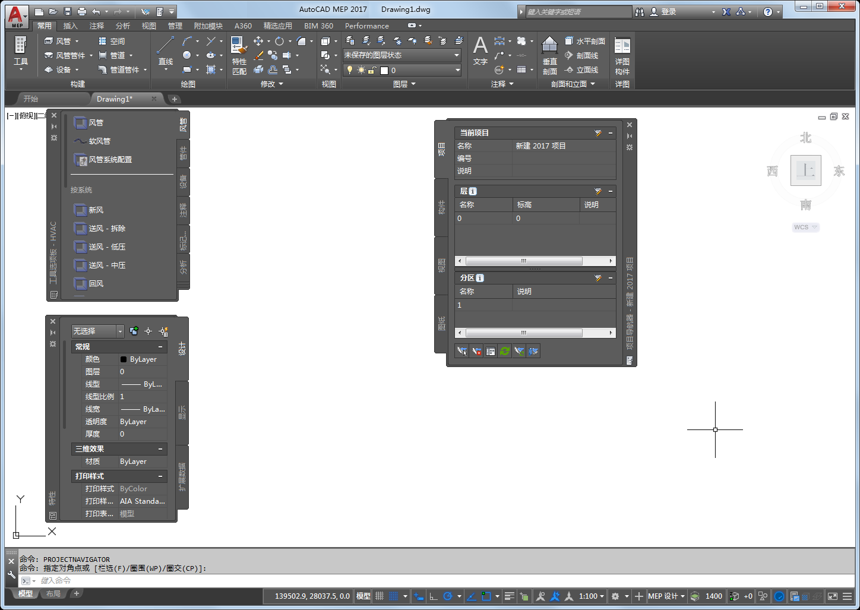Collapse the 三维效果 section in the properties palette
This screenshot has height=610, width=860.
(160, 449)
